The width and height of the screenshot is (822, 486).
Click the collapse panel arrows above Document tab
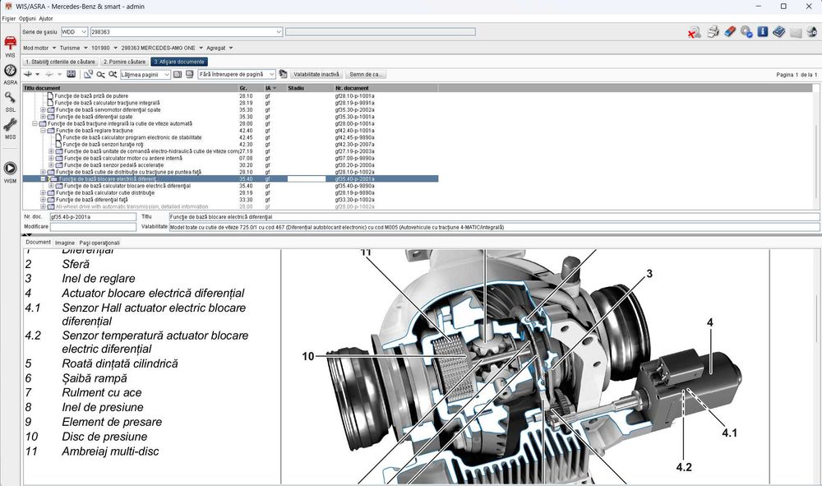pos(28,234)
